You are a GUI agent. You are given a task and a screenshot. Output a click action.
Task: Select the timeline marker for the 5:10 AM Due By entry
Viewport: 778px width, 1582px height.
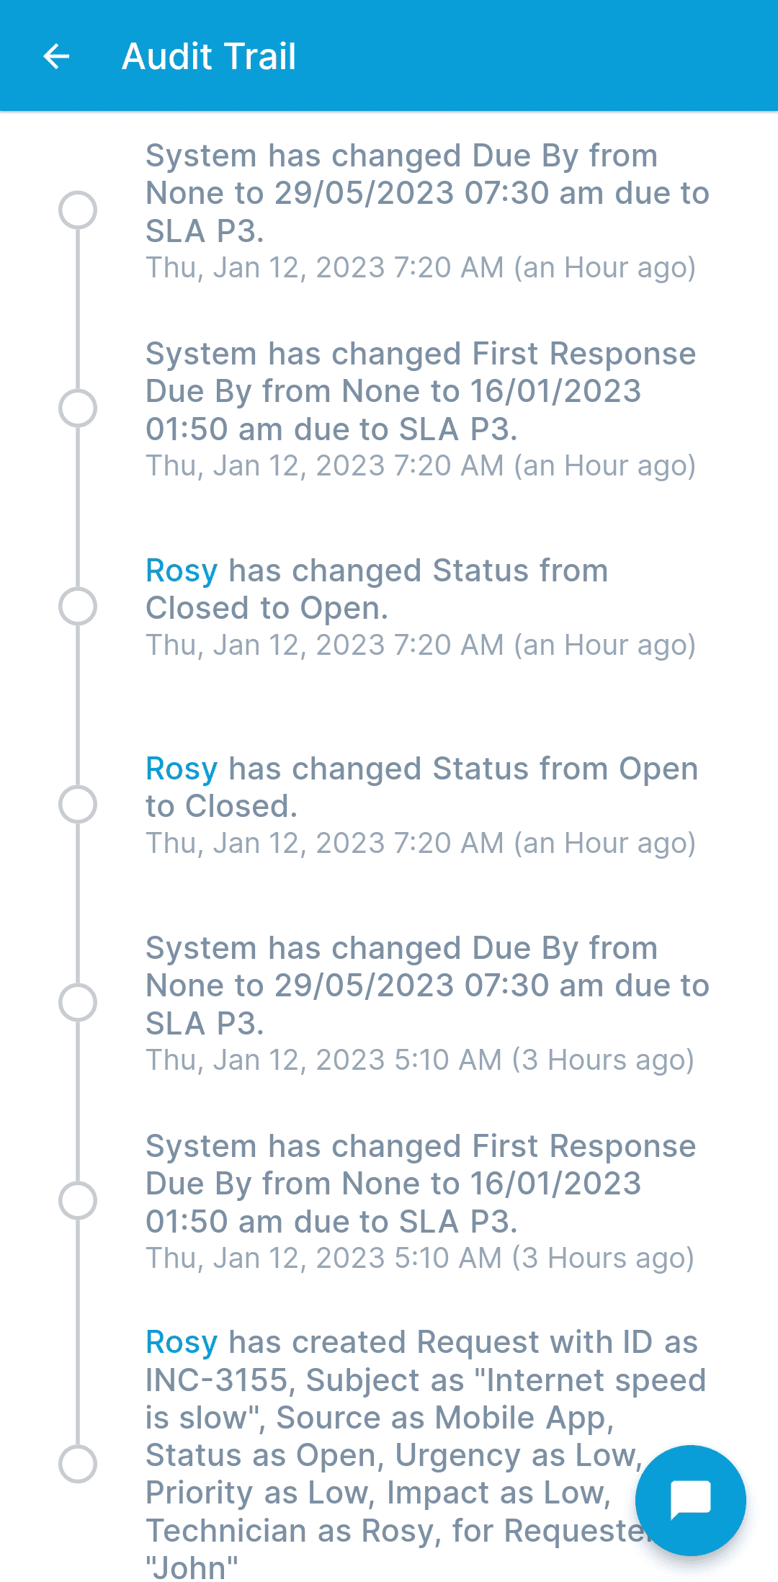79,1003
